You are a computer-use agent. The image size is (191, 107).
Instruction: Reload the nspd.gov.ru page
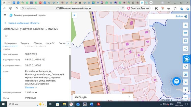[17, 8]
